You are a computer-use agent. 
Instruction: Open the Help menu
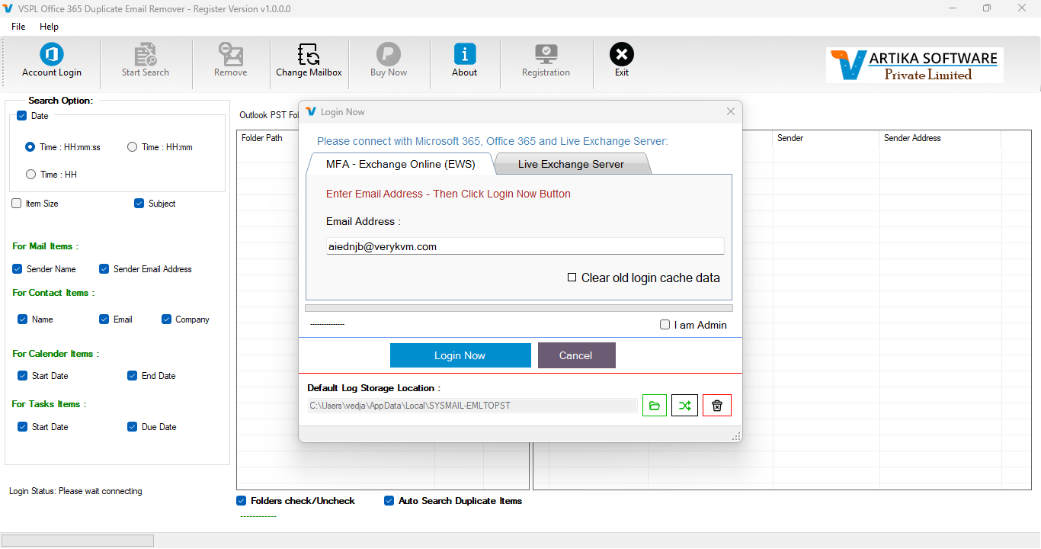click(x=49, y=27)
